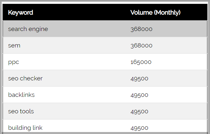Click the 'seo tools' keyword text
210x134 pixels.
click(x=21, y=111)
